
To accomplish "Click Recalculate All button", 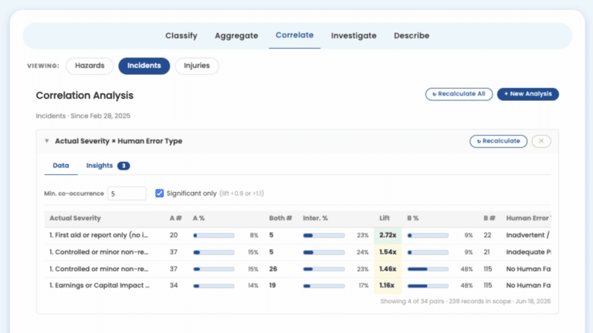I will click(459, 94).
